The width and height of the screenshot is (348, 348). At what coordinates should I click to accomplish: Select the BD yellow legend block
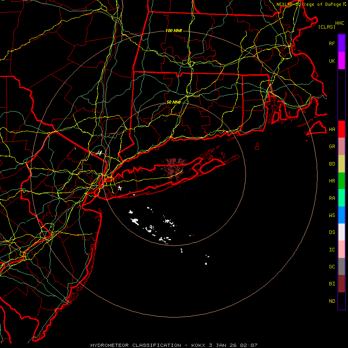click(x=341, y=164)
